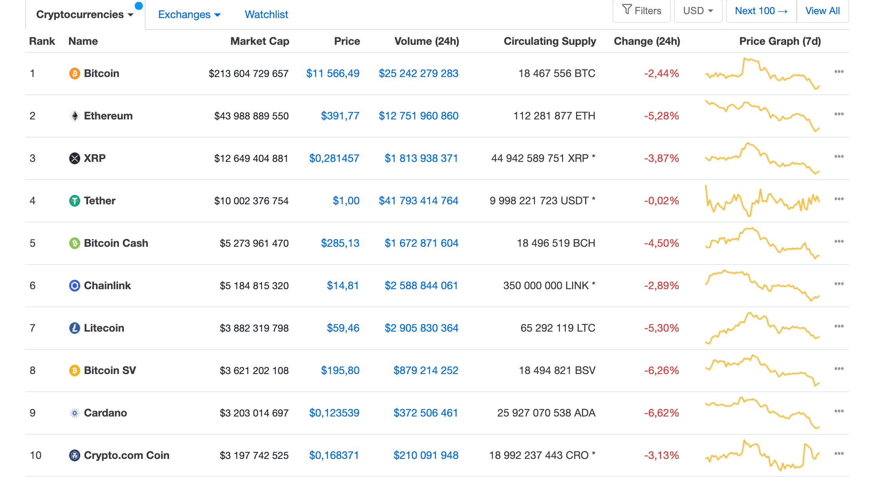Viewport: 869px width, 477px height.
Task: Click the View All link
Action: (822, 11)
